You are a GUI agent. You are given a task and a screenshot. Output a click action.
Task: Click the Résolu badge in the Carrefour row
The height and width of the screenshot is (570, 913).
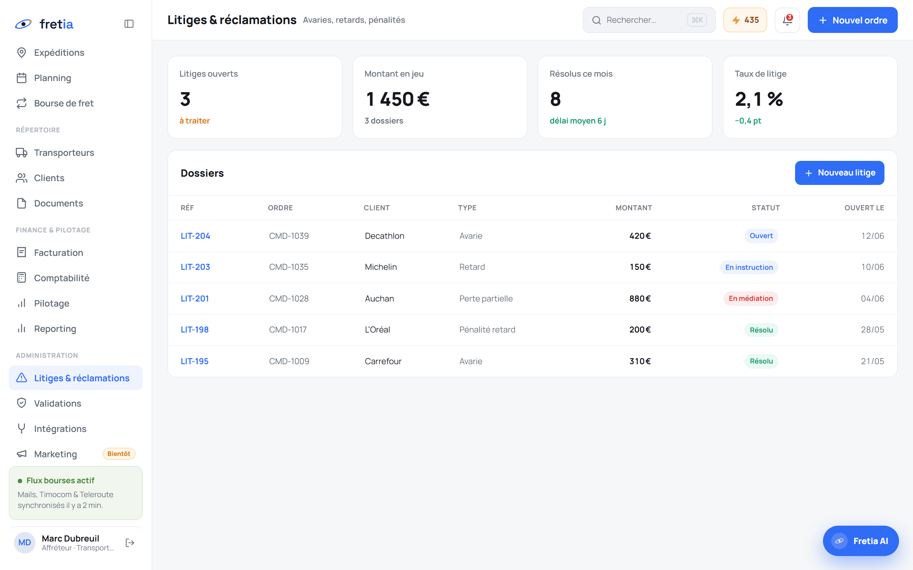coord(761,361)
